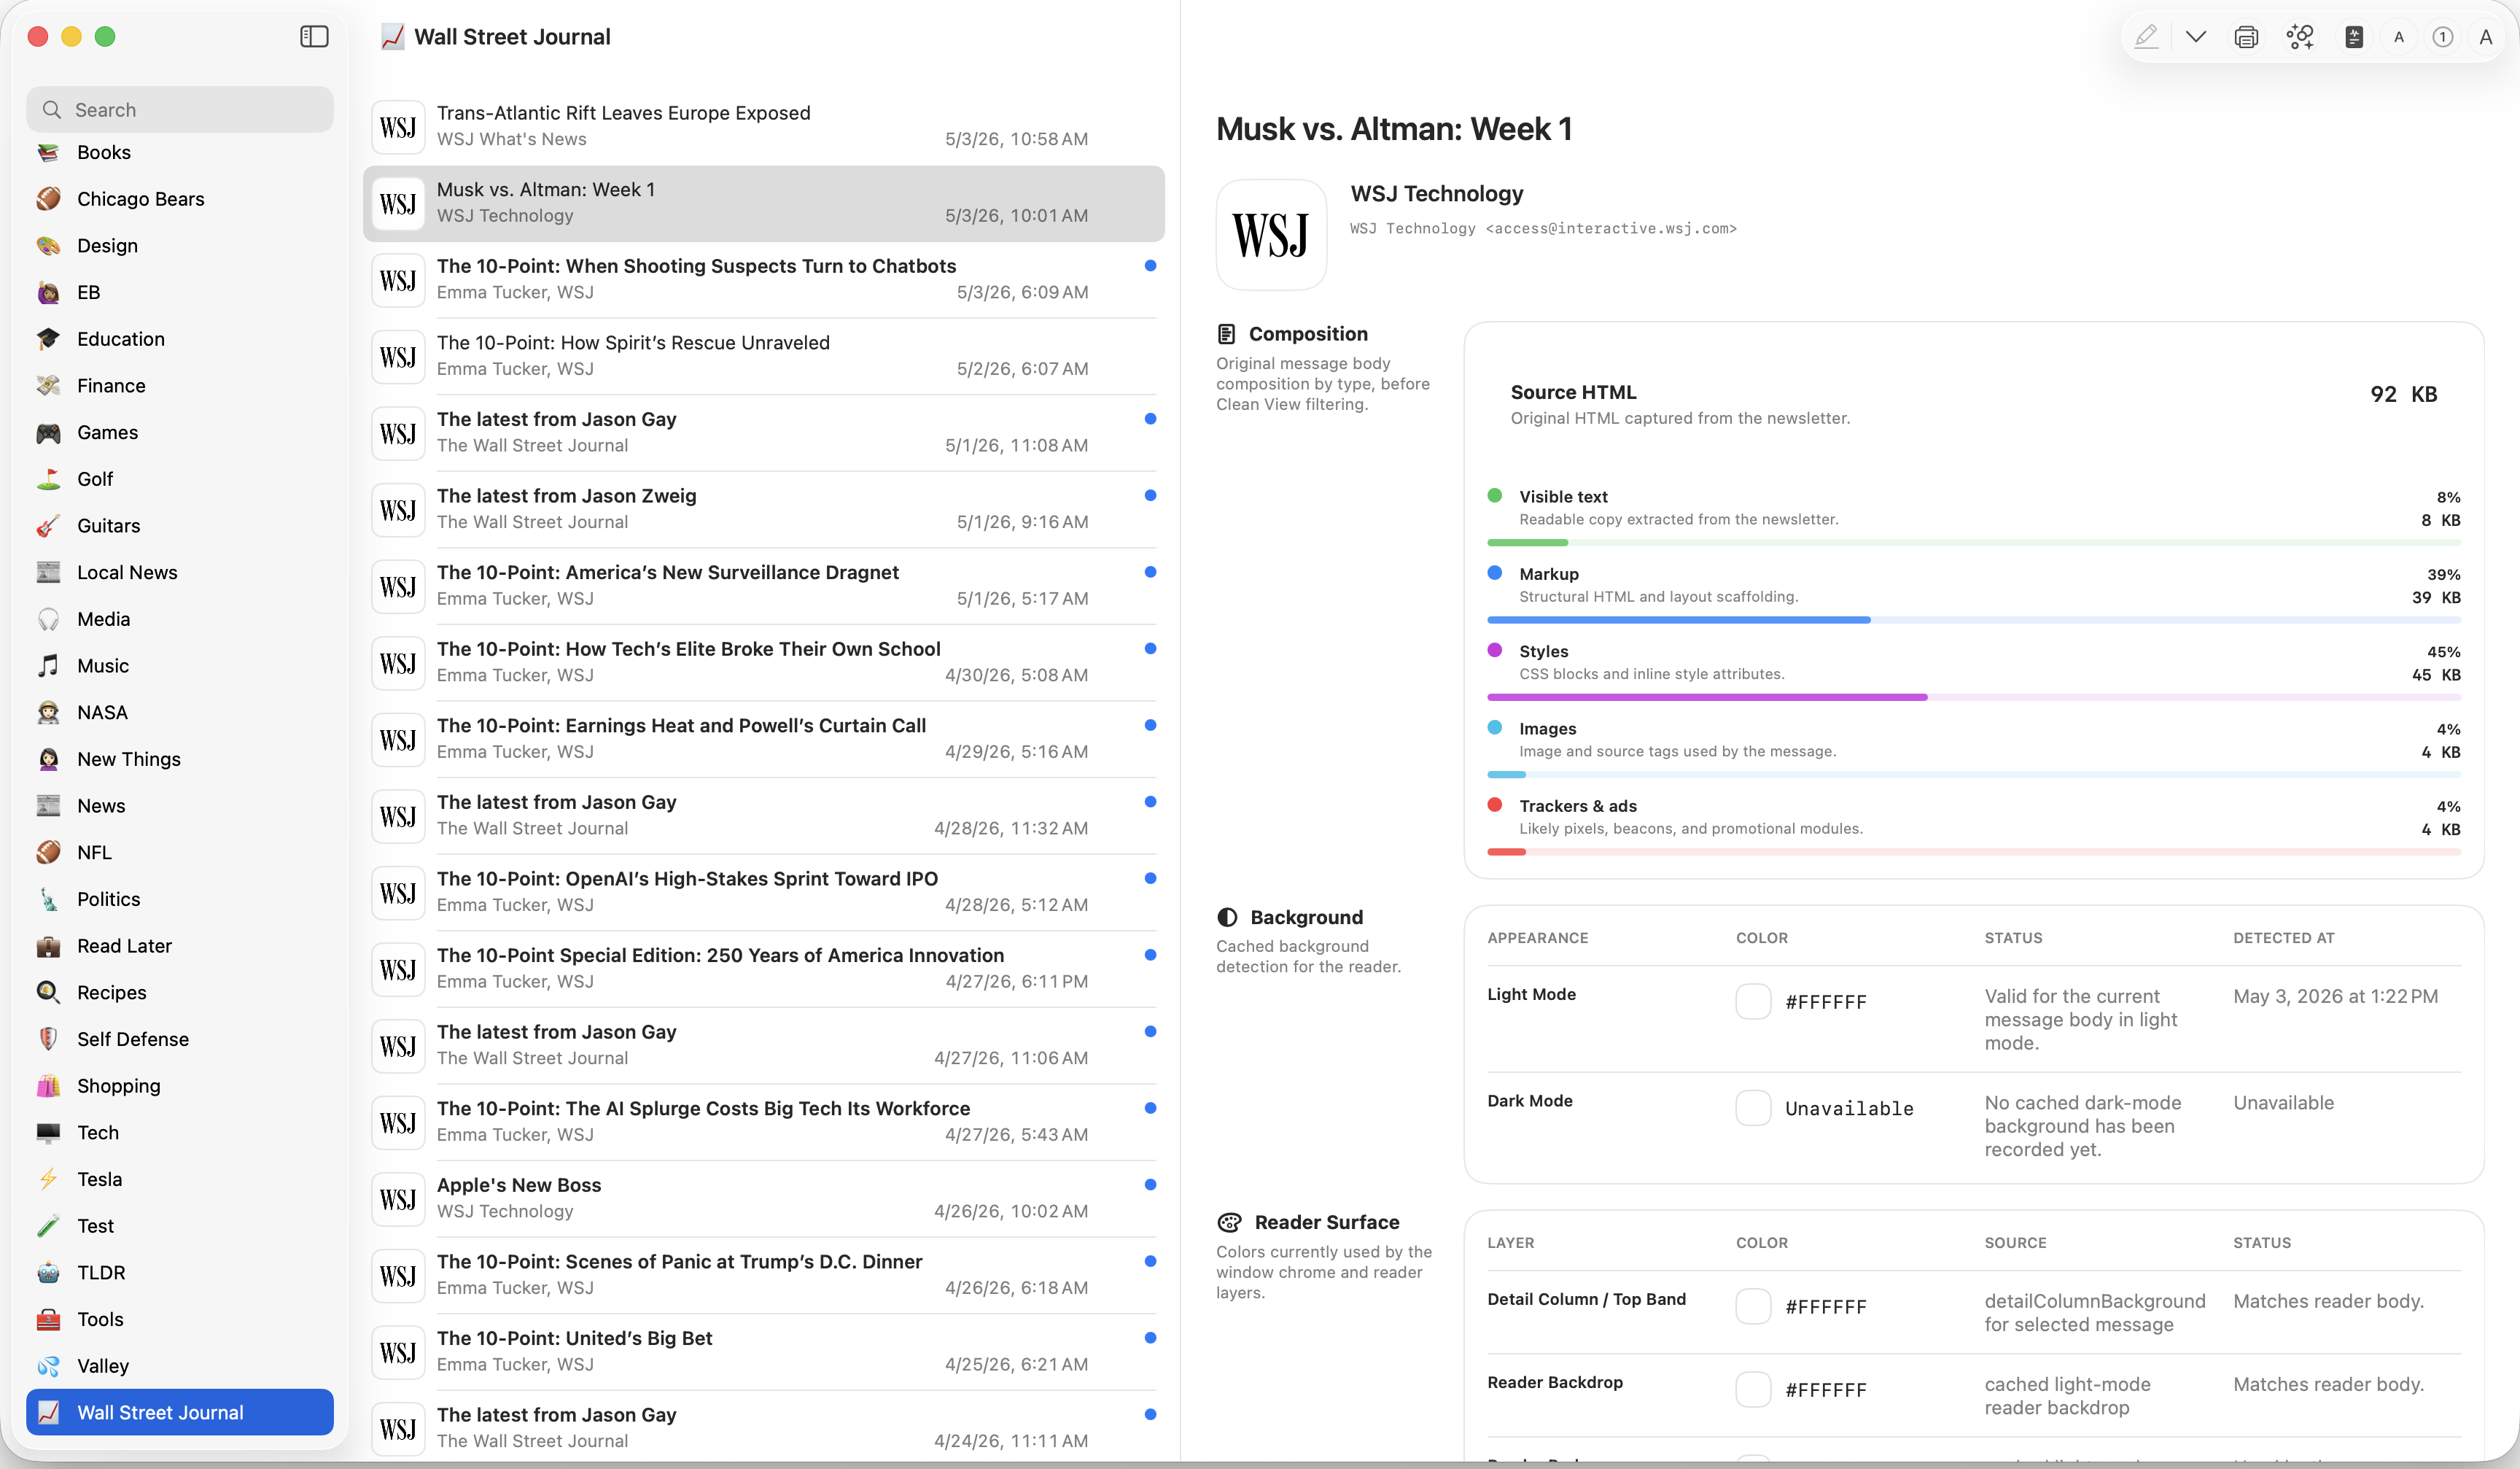Click unread dot on 'AI Splurge Costs' message

1150,1108
